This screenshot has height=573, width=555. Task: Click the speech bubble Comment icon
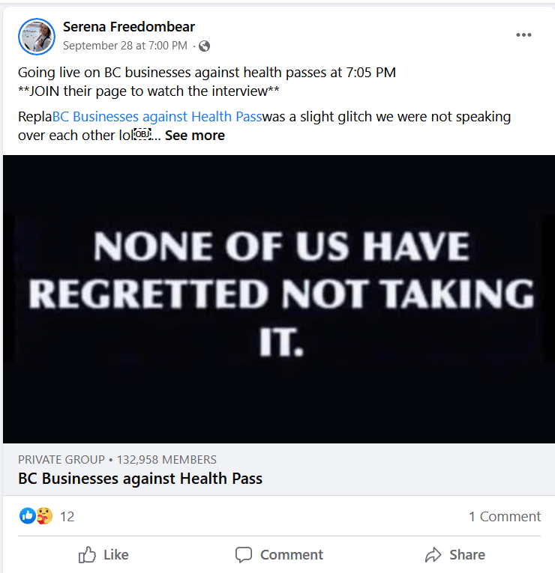point(244,555)
